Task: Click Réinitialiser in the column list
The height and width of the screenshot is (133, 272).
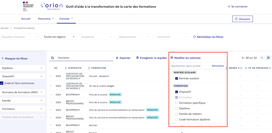Action: pyautogui.click(x=218, y=66)
